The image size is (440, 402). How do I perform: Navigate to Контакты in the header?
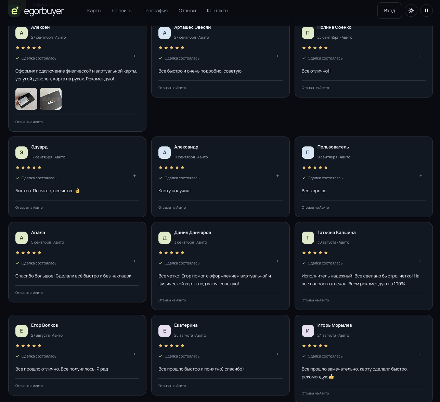(218, 11)
